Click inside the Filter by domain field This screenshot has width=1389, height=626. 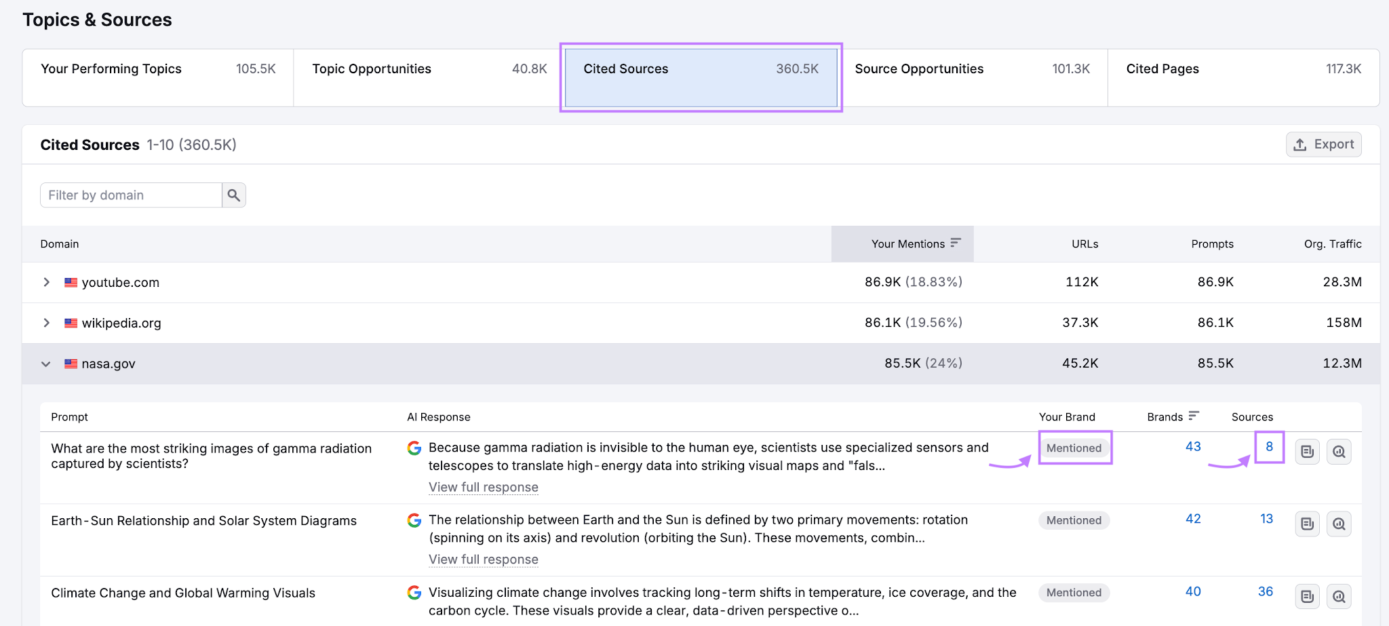[x=129, y=195]
